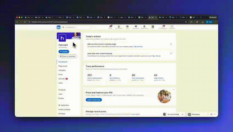Click the browser back arrow
233x132 pixels.
17,22
